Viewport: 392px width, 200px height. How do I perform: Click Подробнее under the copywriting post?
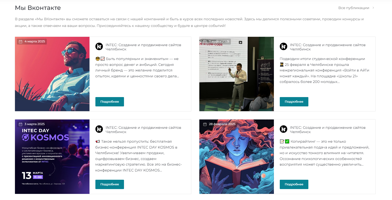tap(294, 184)
